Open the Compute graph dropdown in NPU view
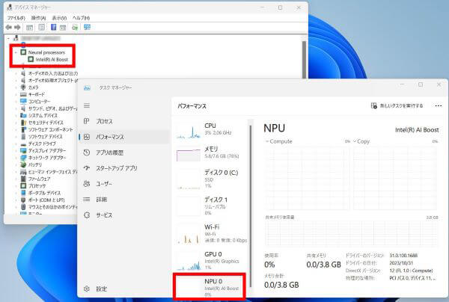 pos(267,141)
